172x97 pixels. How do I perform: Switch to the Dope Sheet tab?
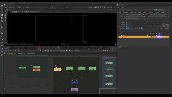[x=30, y=54]
